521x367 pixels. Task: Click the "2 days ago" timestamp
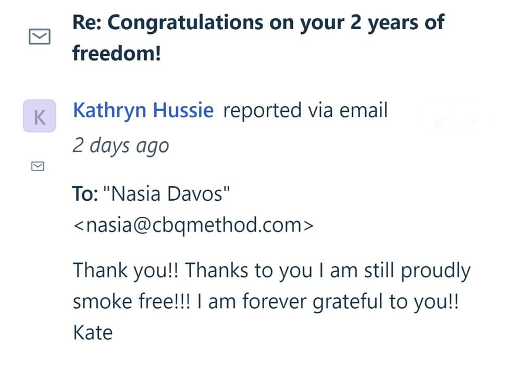[121, 145]
